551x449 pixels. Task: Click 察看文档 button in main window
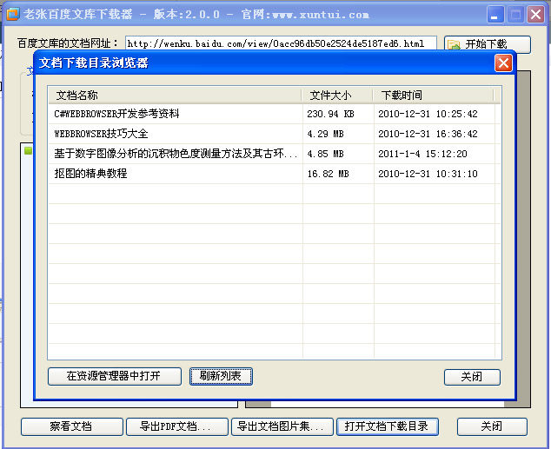pyautogui.click(x=71, y=426)
